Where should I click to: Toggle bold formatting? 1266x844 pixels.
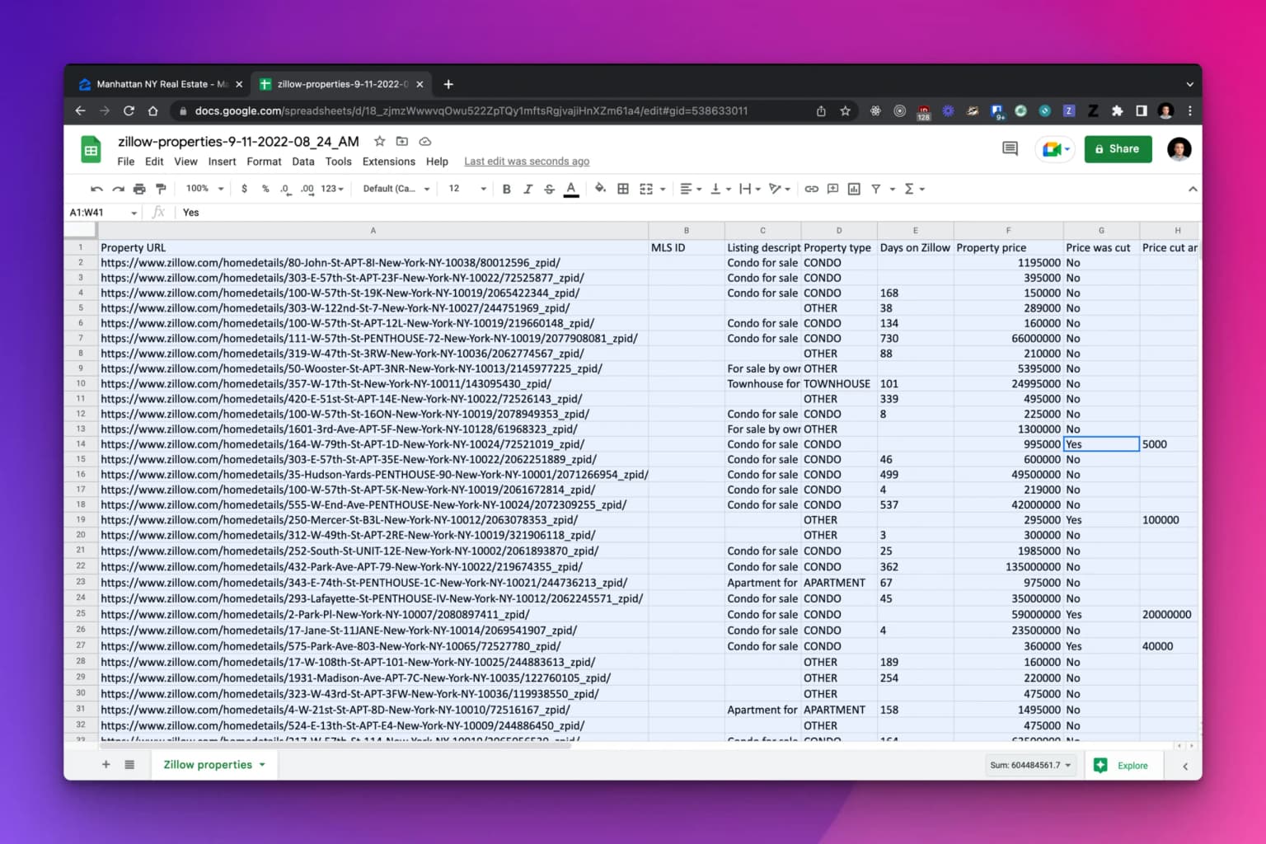(506, 189)
